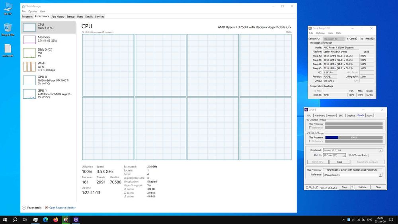Open the network tray icon
This screenshot has width=398, height=224.
359,220
